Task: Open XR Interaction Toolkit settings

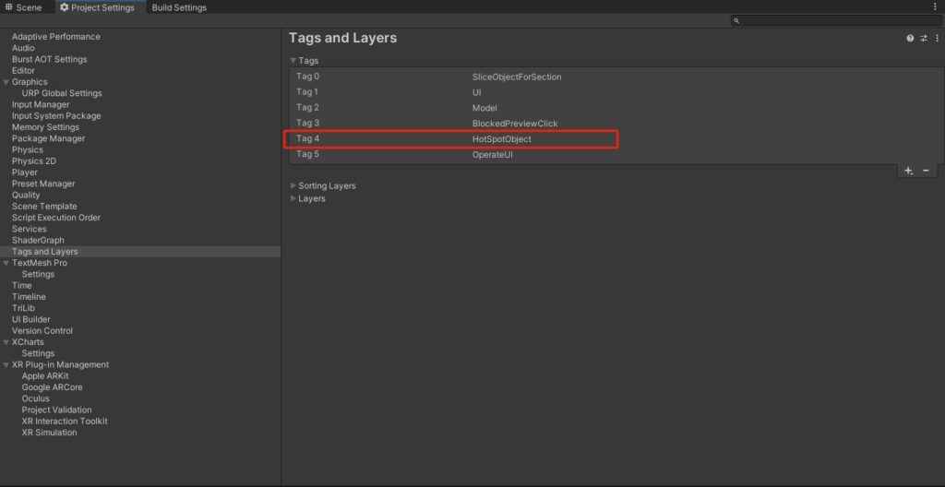Action: coord(65,422)
